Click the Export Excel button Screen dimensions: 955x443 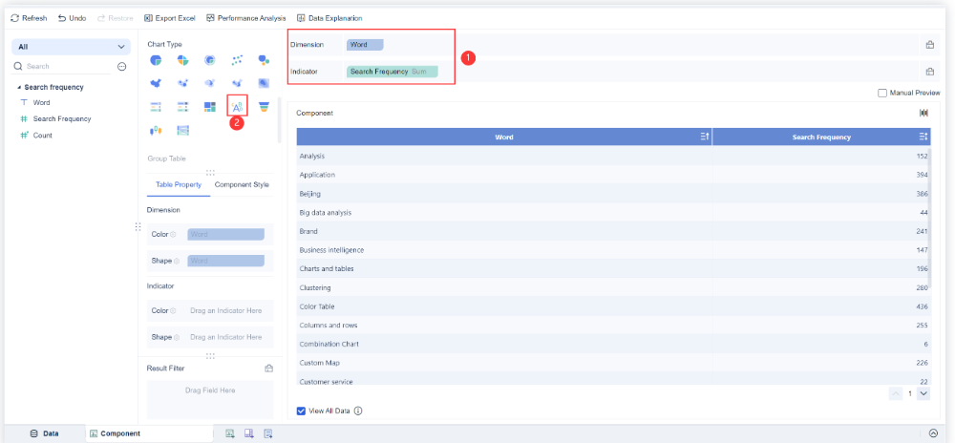click(172, 18)
